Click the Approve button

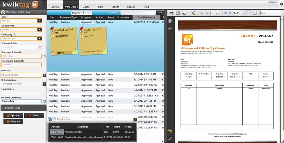(13, 116)
